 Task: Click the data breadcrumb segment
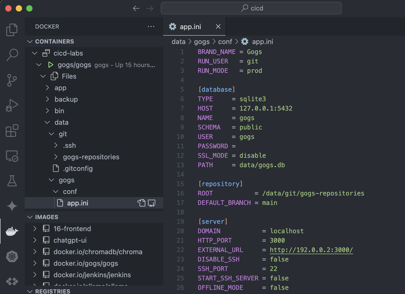click(x=178, y=42)
